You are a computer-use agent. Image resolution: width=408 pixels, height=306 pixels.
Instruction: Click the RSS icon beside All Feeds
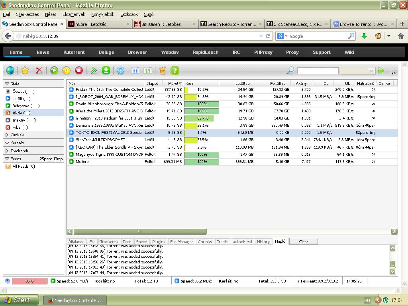(x=8, y=166)
